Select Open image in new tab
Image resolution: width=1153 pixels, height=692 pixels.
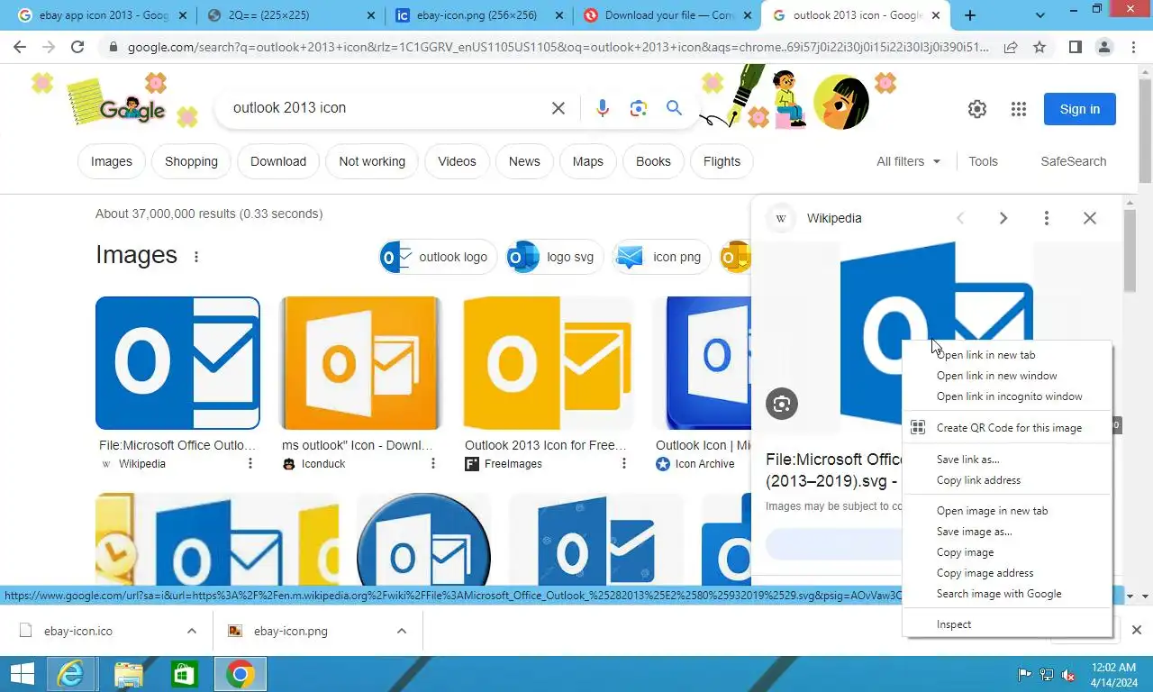tap(1007, 511)
